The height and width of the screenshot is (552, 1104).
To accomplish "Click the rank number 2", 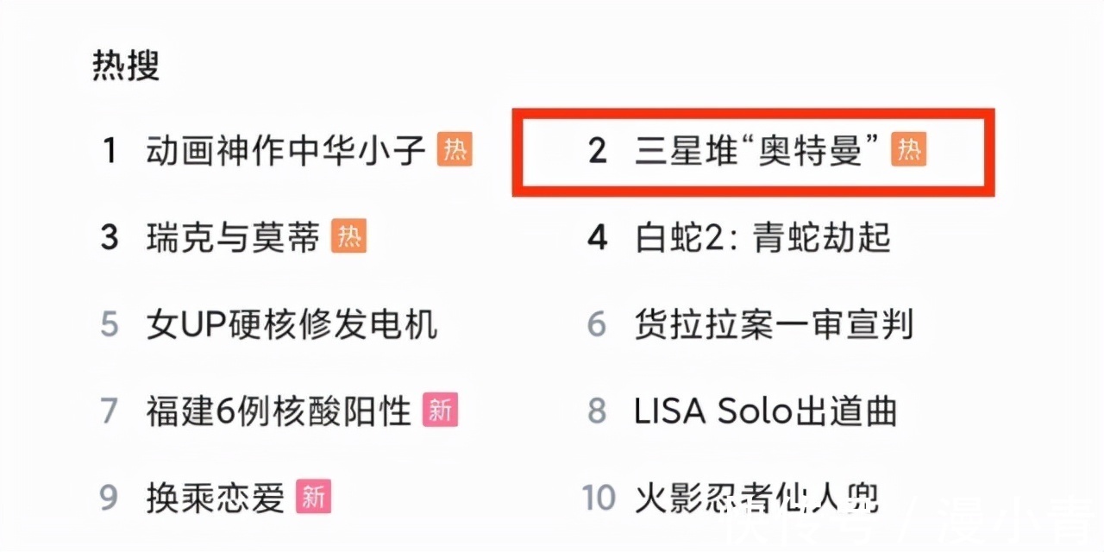I will [597, 151].
